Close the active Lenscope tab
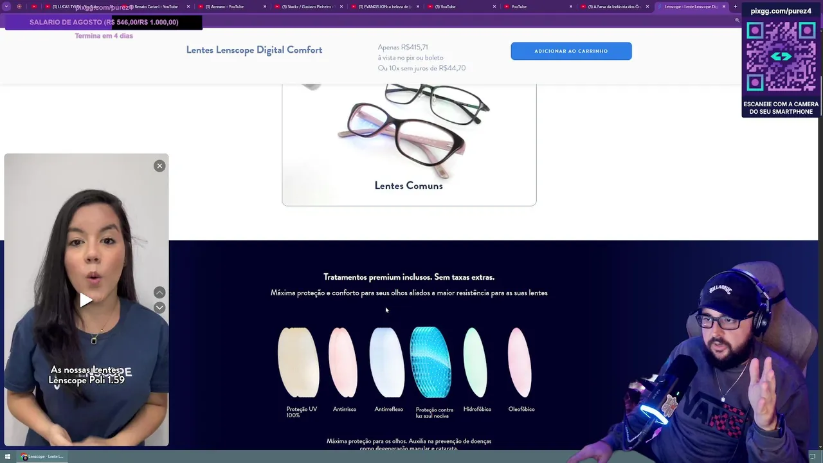823x463 pixels. 724,6
